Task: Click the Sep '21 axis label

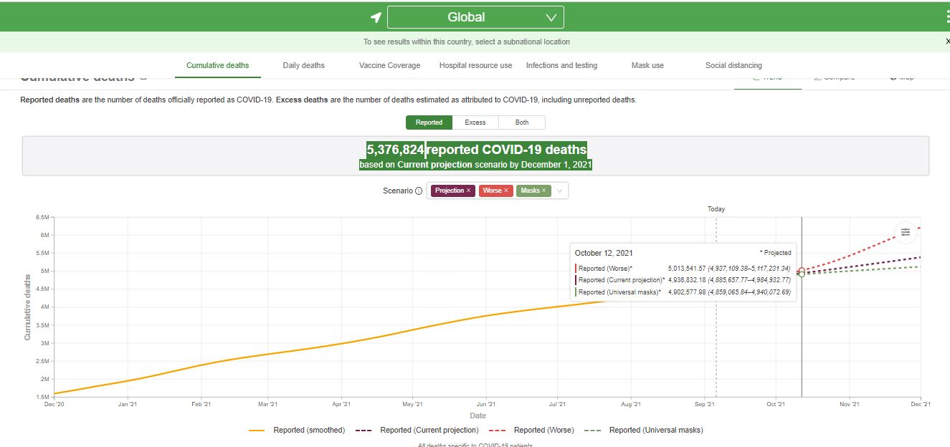Action: [x=705, y=405]
